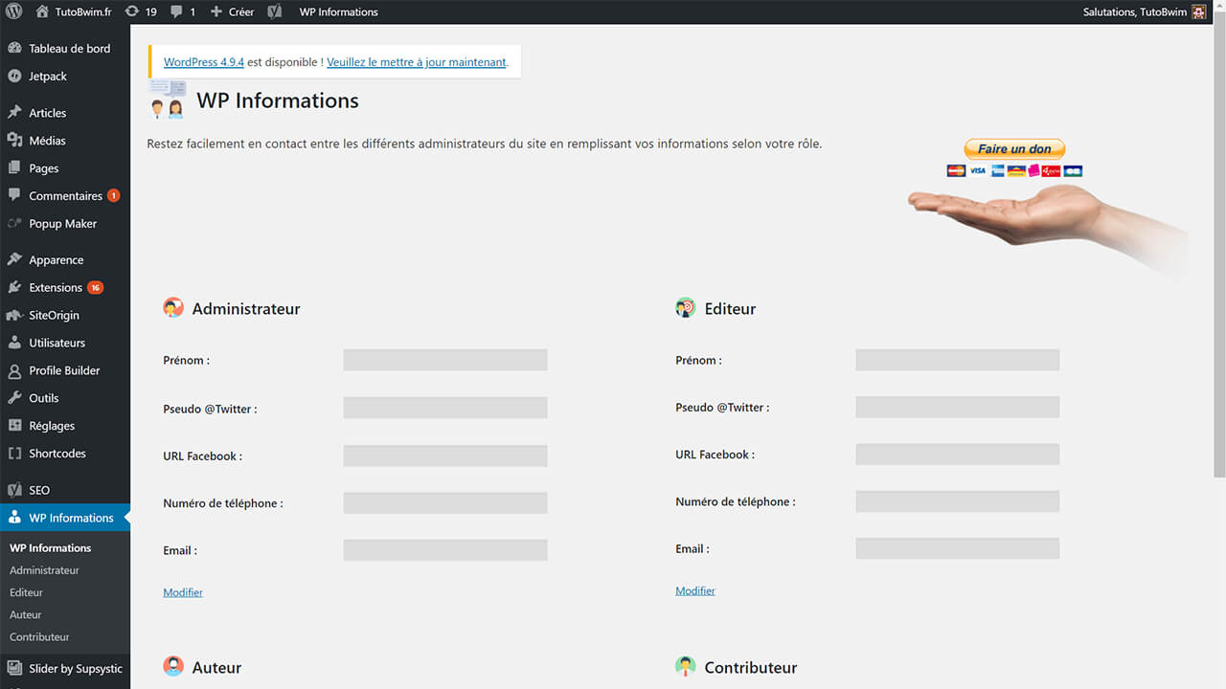Click the Articles pushpin icon
Viewport: 1226px width, 689px height.
[14, 112]
